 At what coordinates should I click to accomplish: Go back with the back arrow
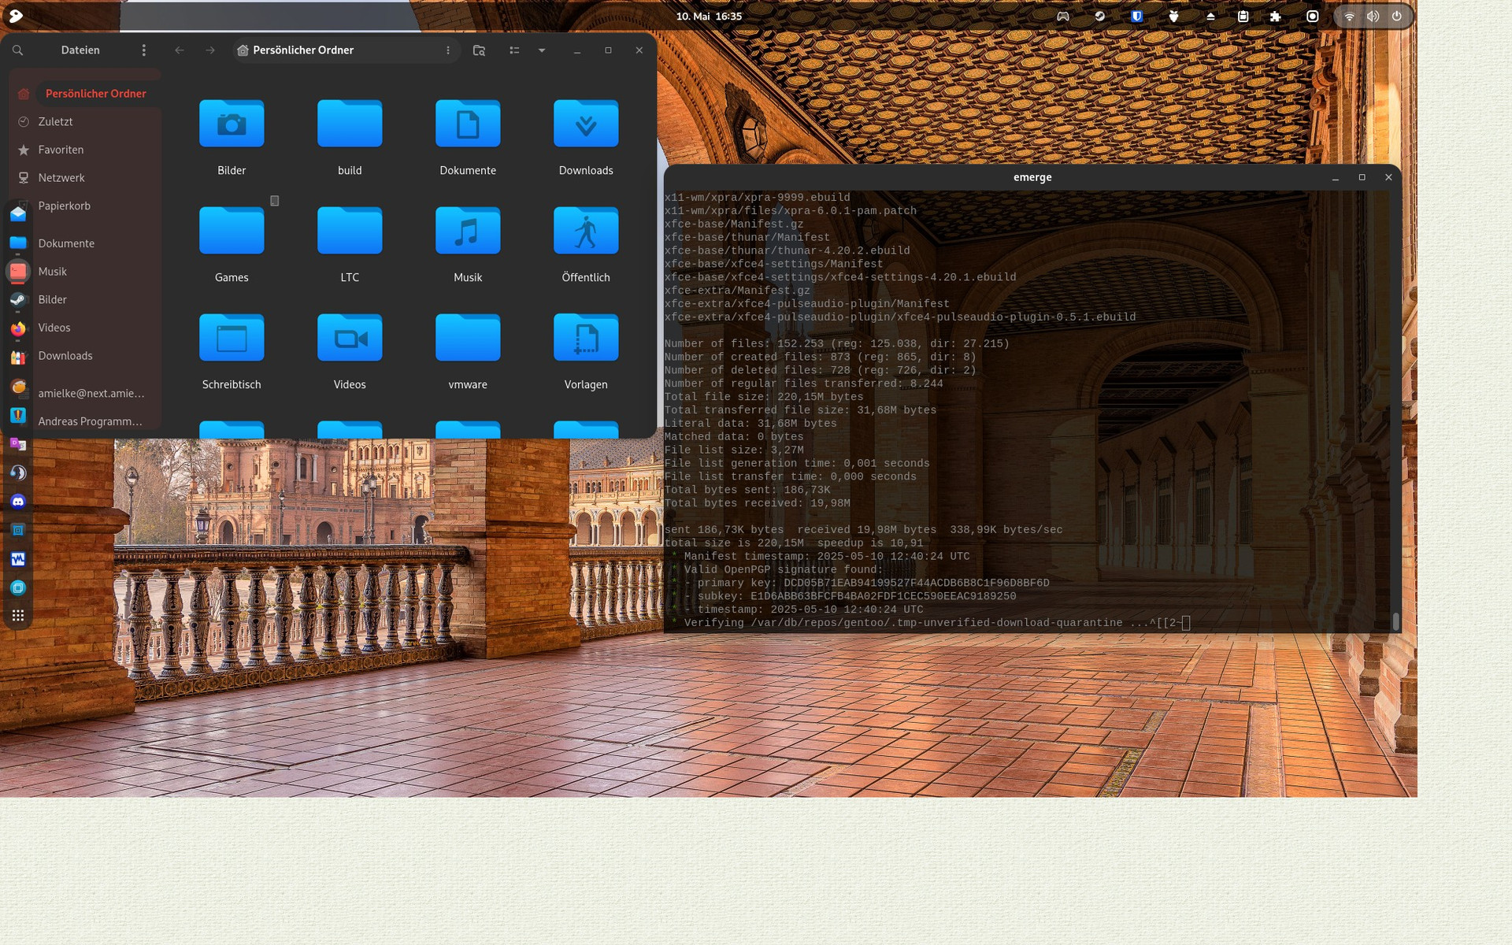180,50
